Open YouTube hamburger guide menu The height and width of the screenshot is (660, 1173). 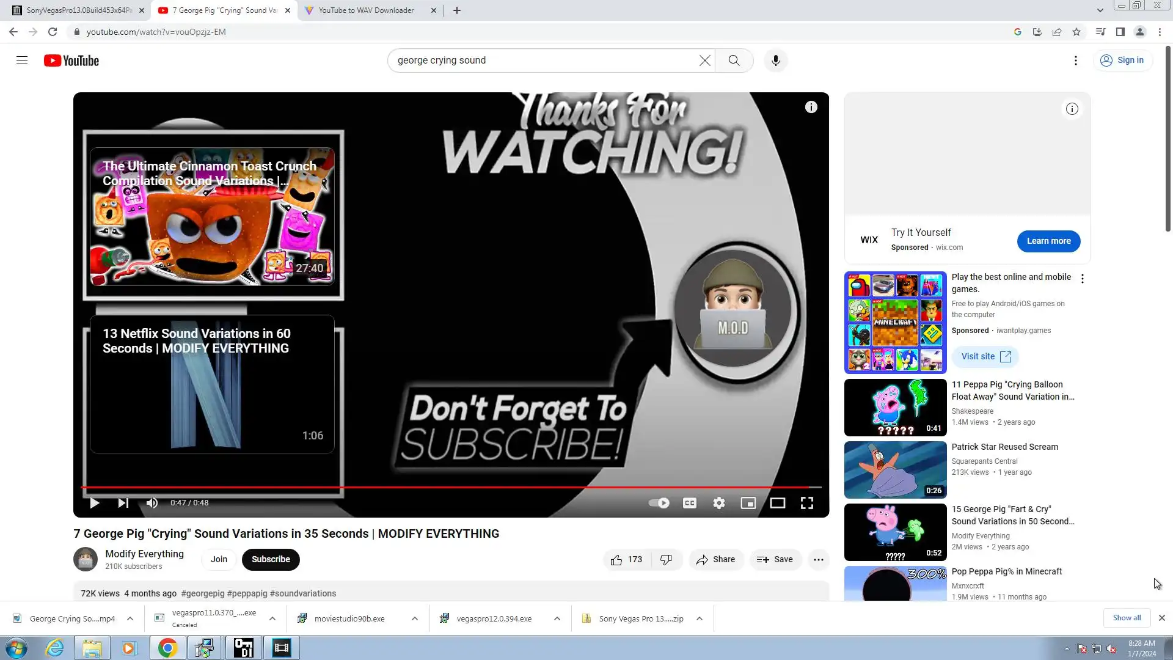[x=22, y=61]
